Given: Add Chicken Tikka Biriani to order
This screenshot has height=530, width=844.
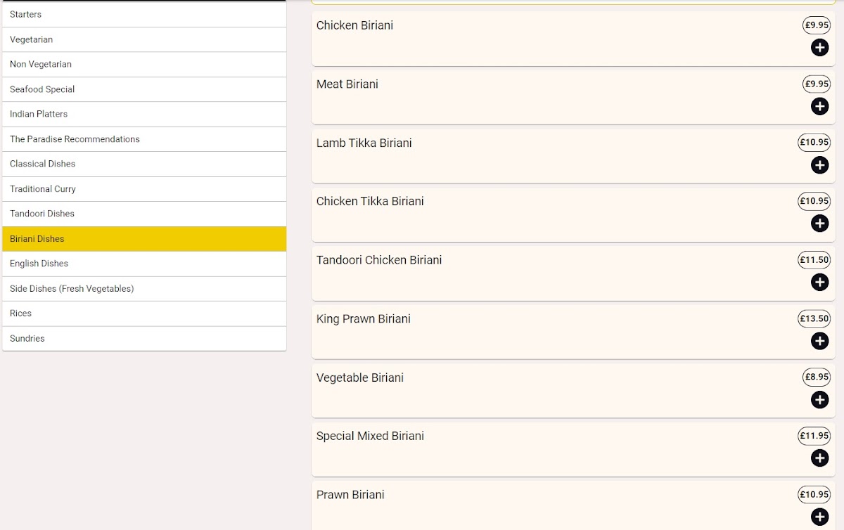Looking at the screenshot, I should pos(819,224).
